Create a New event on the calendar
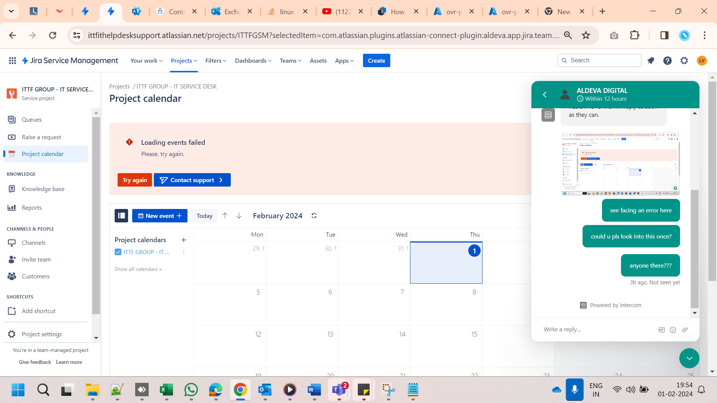The height and width of the screenshot is (403, 717). pos(159,216)
